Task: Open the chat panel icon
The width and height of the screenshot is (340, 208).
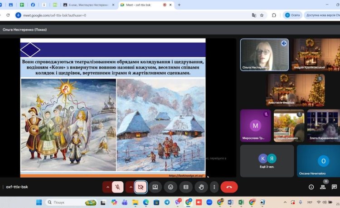Action: (334, 187)
